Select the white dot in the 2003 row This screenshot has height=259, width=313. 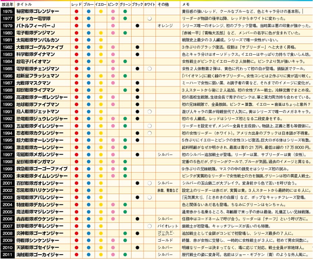click(150, 197)
